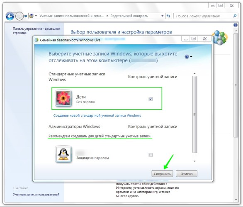Expand the arrow next to dialog help icon

click(x=191, y=57)
